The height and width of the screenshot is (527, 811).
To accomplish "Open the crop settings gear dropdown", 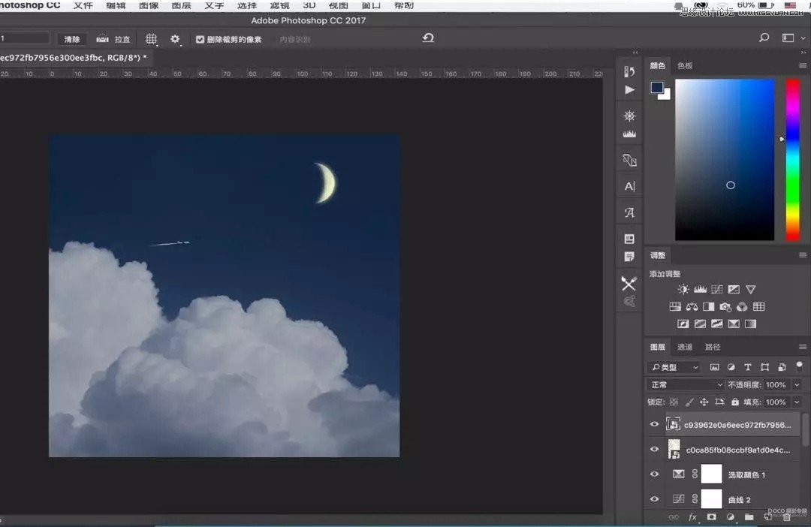I will [x=175, y=39].
